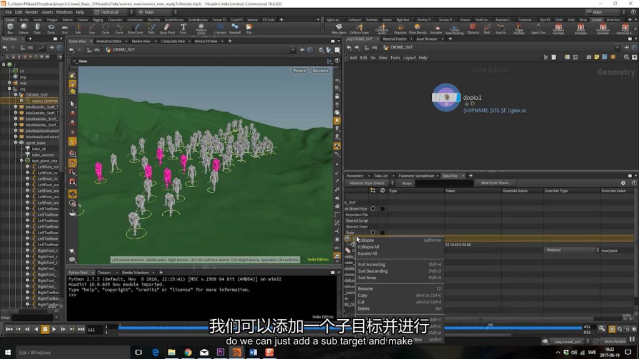The height and width of the screenshot is (359, 639).
Task: Toggle real time playback on the playbar
Action: [612, 329]
